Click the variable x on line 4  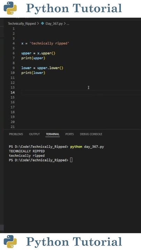22,43
